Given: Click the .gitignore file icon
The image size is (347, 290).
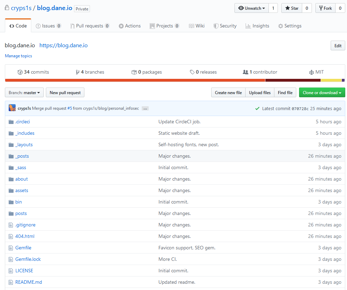Looking at the screenshot, I should click(11, 225).
